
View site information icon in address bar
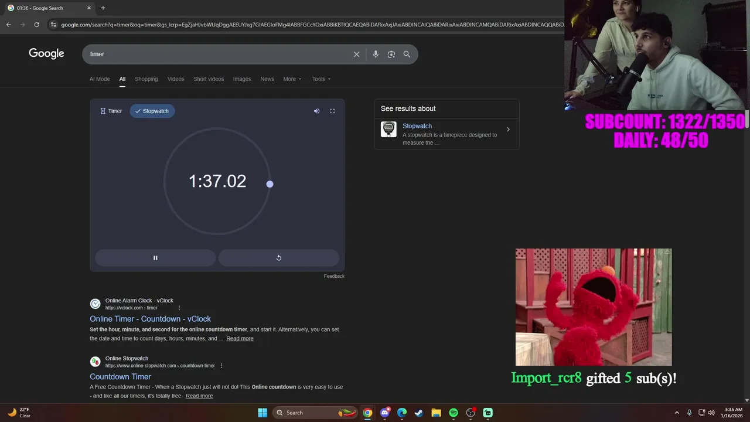(53, 25)
